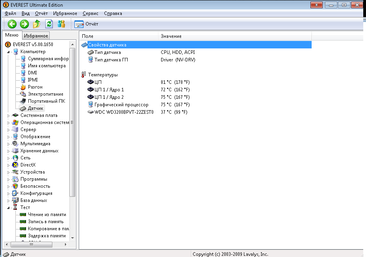Image resolution: width=366 pixels, height=257 pixels.
Task: Expand the Системная плата node
Action: (8, 116)
